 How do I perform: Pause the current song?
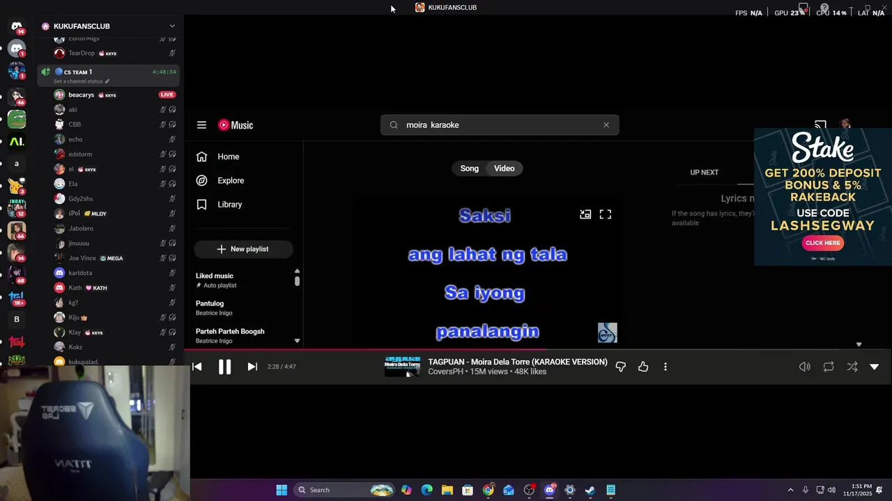click(224, 367)
